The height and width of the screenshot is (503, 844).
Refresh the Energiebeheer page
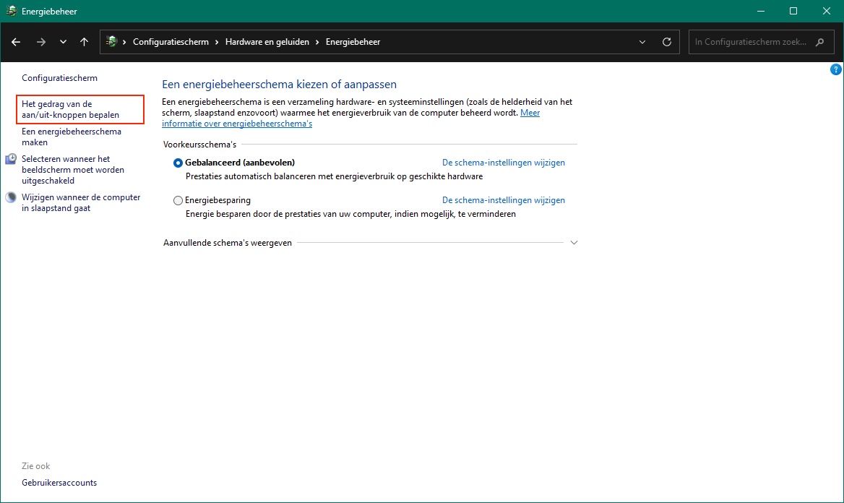coord(666,42)
